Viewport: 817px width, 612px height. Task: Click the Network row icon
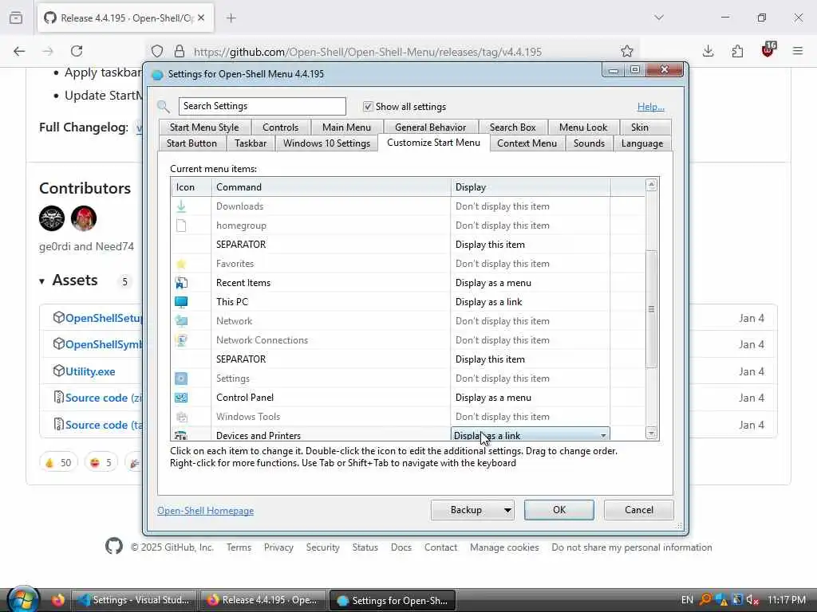[x=181, y=321]
